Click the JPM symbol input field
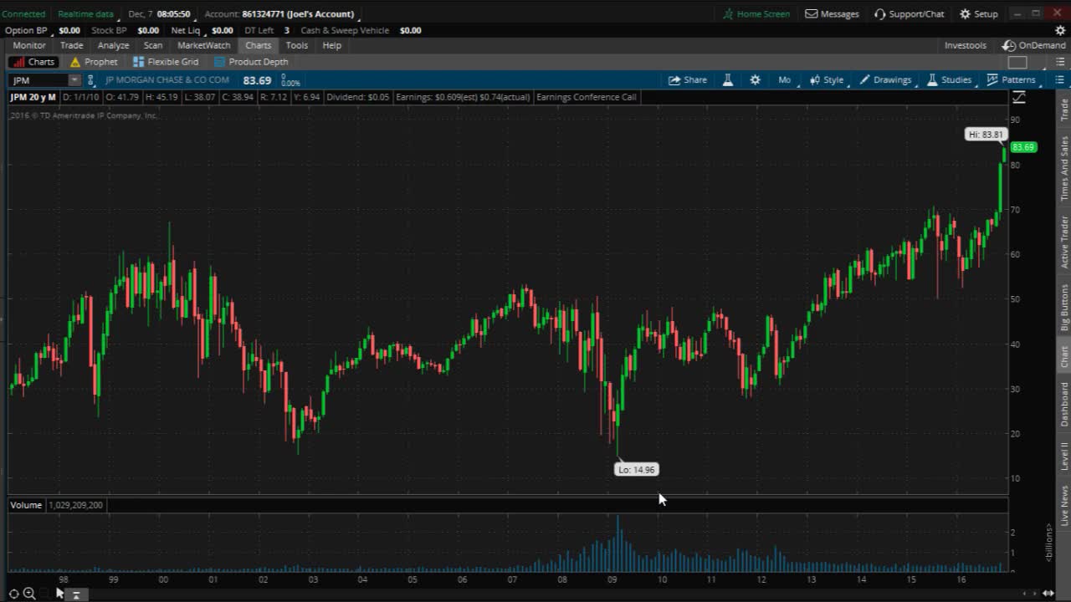Image resolution: width=1071 pixels, height=602 pixels. click(x=38, y=80)
